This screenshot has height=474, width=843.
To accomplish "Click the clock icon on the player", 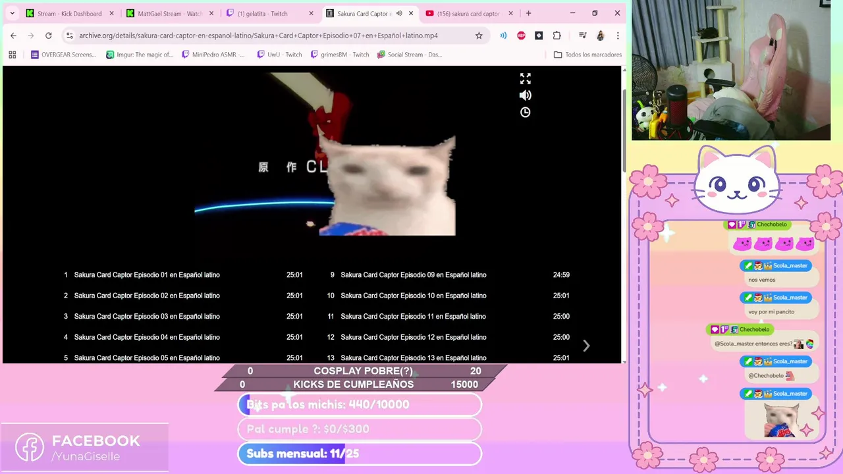I will click(526, 112).
